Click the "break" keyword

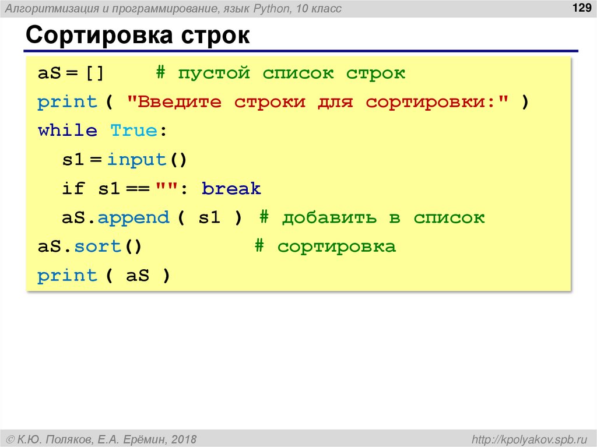(x=231, y=188)
